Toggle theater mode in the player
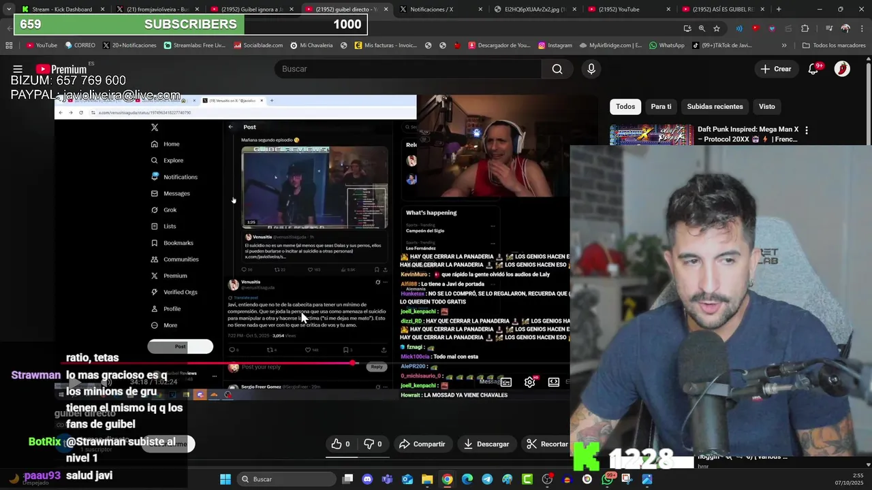 tap(554, 382)
